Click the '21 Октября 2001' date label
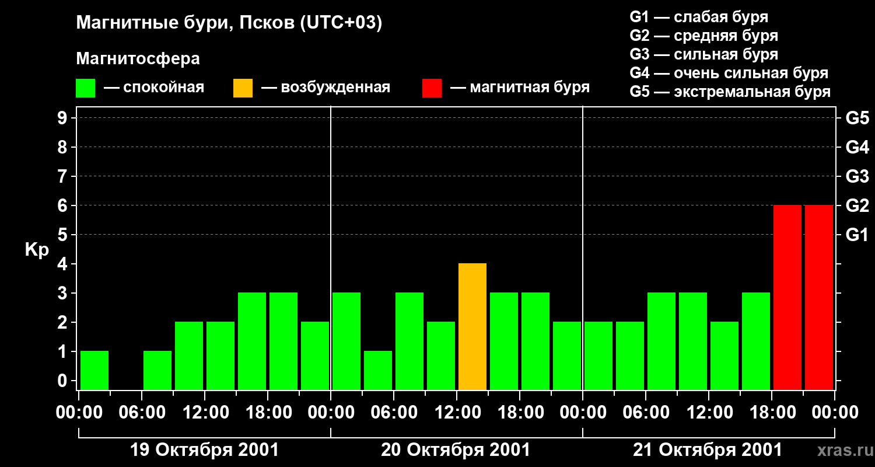The height and width of the screenshot is (467, 875). [x=708, y=450]
